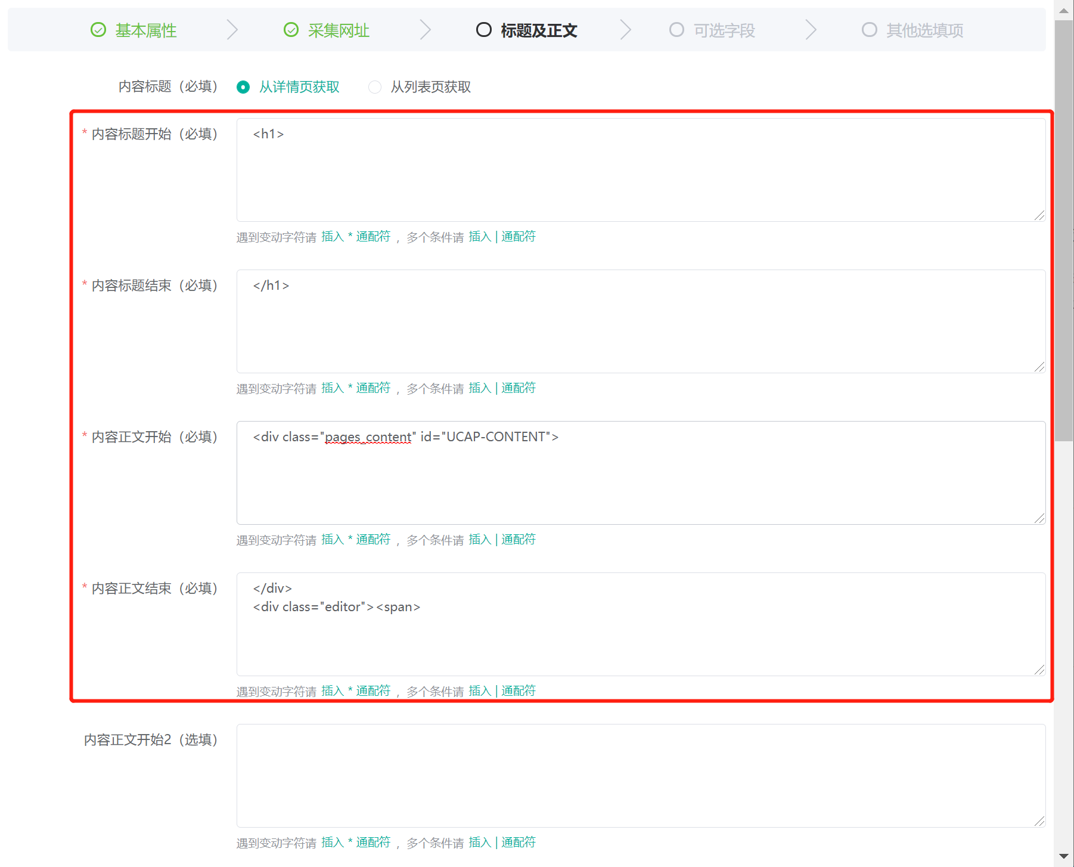Open the 可选字段 step tab
Screen dimensions: 1074x867
tap(724, 30)
